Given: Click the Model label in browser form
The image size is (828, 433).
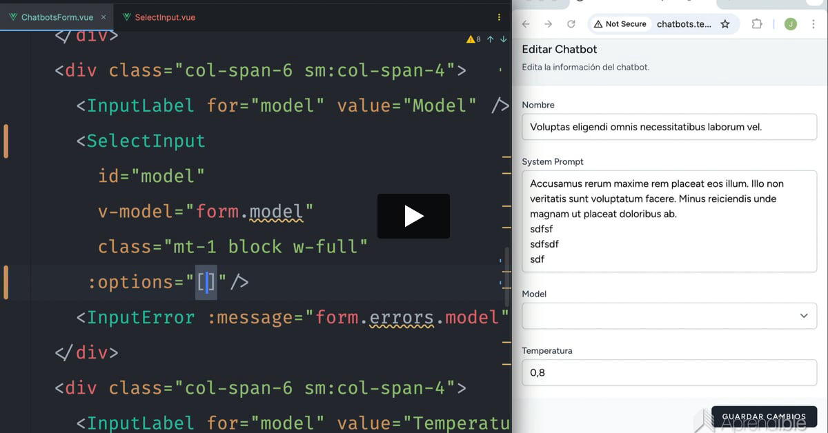Looking at the screenshot, I should [x=534, y=294].
